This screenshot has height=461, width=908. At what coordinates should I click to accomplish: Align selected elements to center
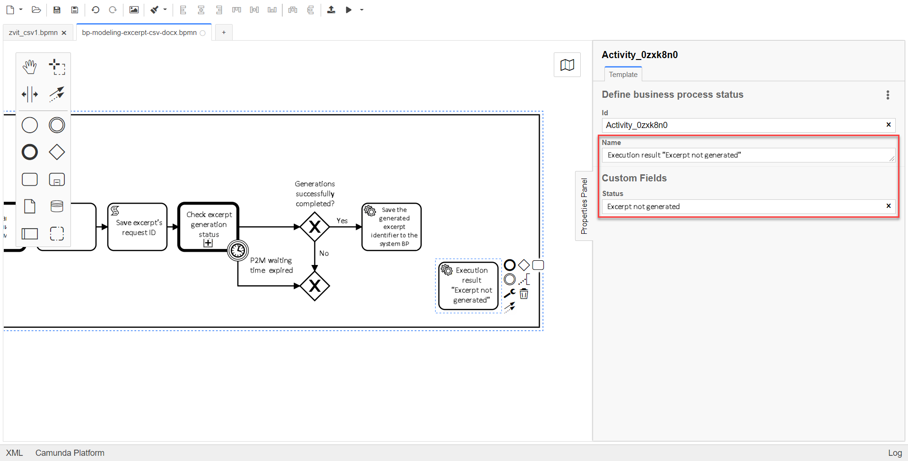click(x=201, y=9)
